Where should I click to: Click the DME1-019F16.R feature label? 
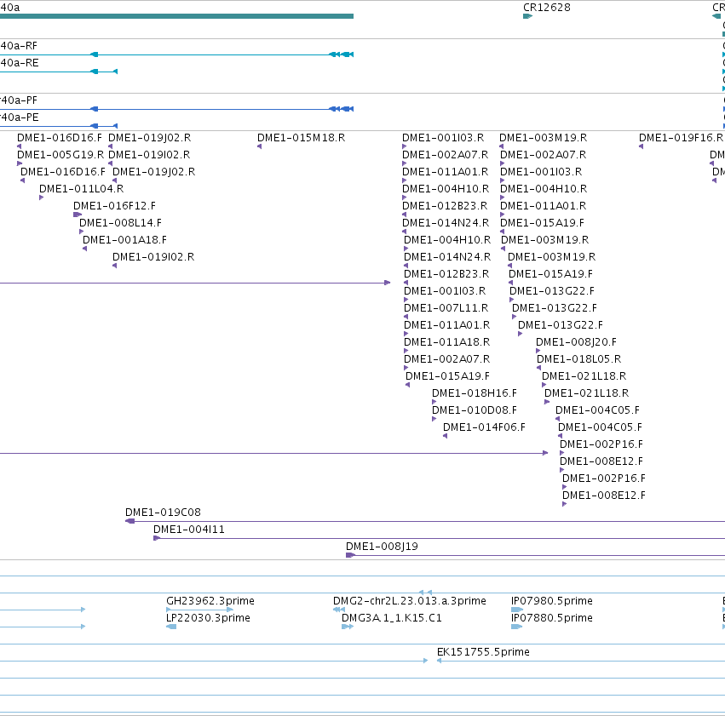pos(681,138)
